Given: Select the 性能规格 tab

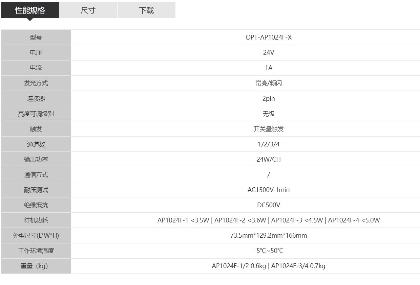Looking at the screenshot, I should pos(30,10).
